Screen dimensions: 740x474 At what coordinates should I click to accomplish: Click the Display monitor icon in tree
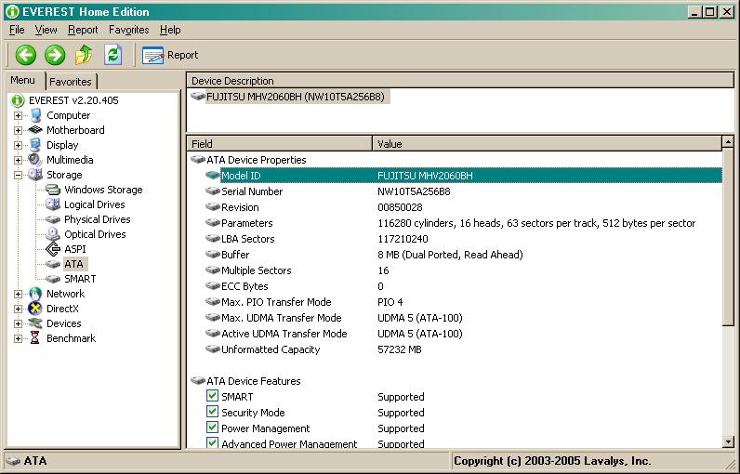click(x=35, y=145)
